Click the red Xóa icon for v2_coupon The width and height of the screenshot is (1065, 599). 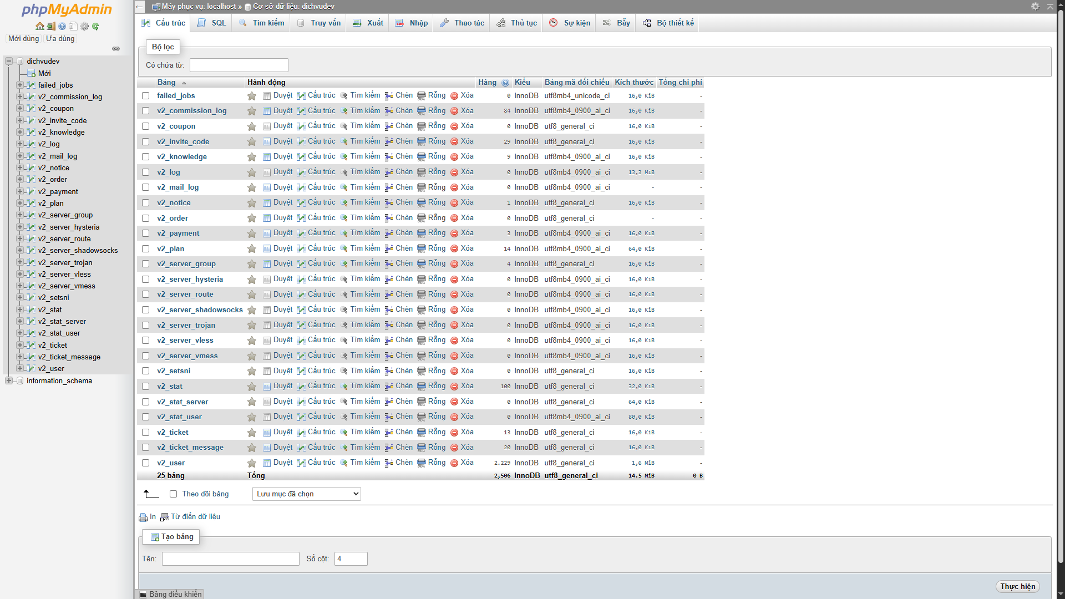click(454, 126)
